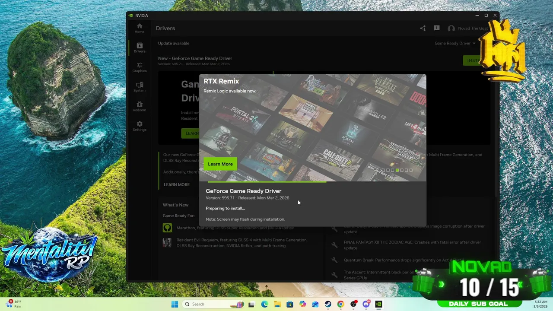The width and height of the screenshot is (553, 311).
Task: Open the Novad The Goat account avatar
Action: click(x=451, y=29)
